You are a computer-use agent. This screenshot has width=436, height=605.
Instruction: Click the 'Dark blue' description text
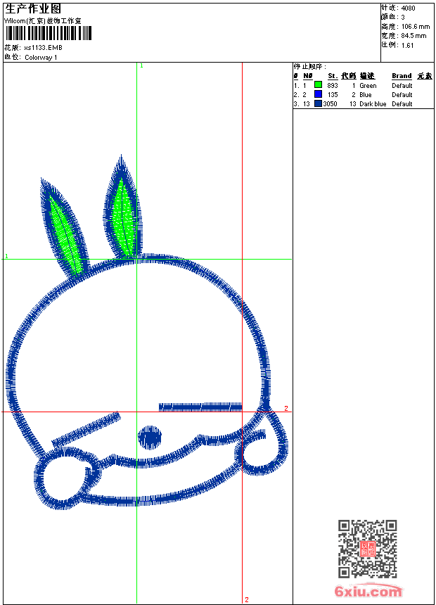(x=373, y=104)
